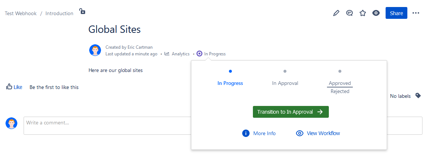This screenshot has width=428, height=165.
Task: Click the Write a comment field
Action: pos(223,126)
